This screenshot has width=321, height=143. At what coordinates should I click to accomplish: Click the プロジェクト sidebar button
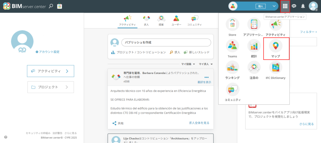coord(50,87)
